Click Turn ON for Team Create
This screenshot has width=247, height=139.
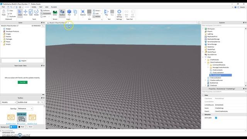tap(22, 82)
